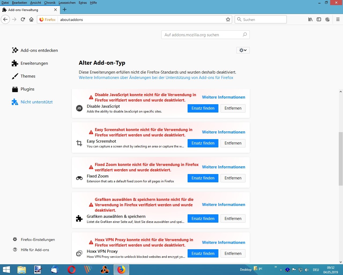Remove the Fixed Zoom add-on
343x275 pixels.
pyautogui.click(x=233, y=178)
